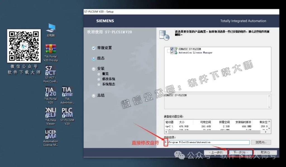Click the 下一步(N) next button

(240, 153)
